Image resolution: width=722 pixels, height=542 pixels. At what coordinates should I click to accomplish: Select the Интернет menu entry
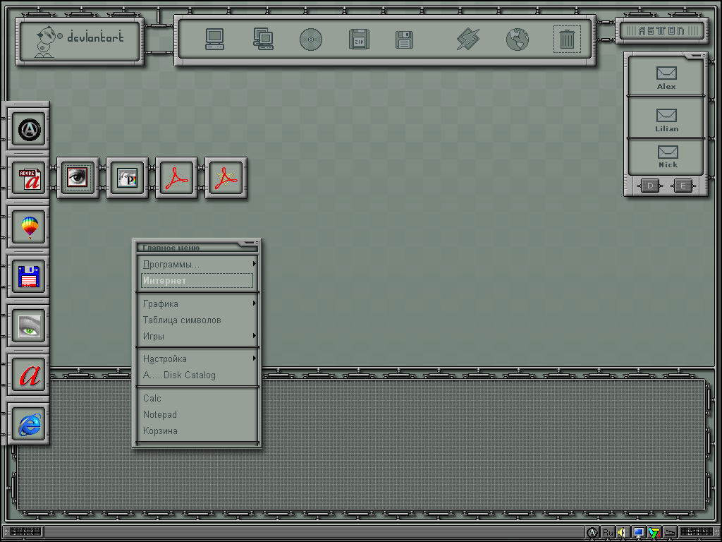[x=197, y=281]
